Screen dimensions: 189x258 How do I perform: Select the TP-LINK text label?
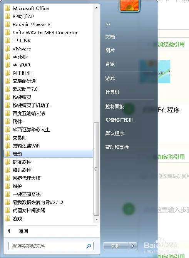(22, 40)
